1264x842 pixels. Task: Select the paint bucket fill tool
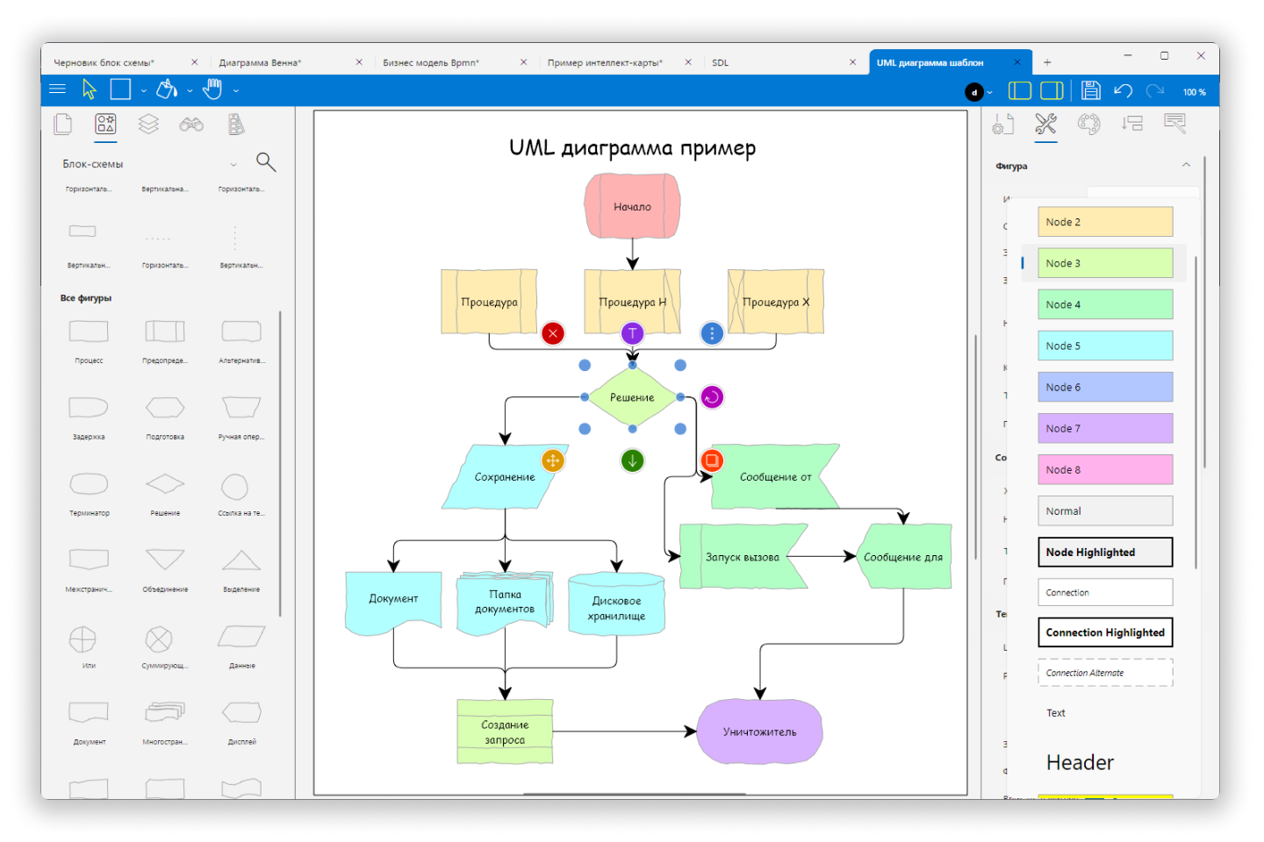coord(167,89)
